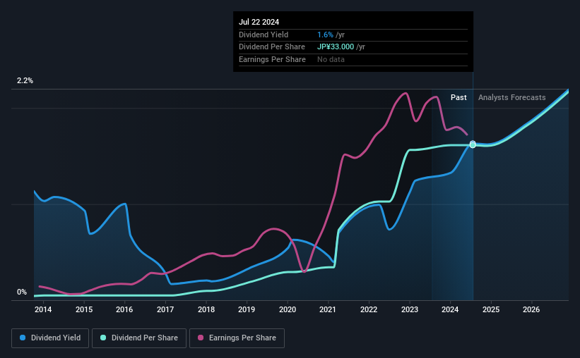Select the 2017 x-axis label
Viewport: 580px width, 358px height.
[x=165, y=309]
